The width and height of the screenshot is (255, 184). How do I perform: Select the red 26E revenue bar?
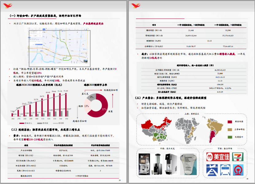[x=12, y=115]
